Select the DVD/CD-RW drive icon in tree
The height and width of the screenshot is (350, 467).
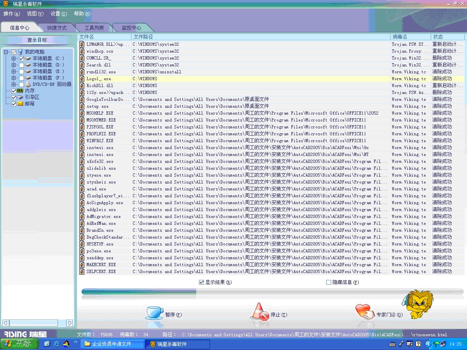tap(28, 84)
